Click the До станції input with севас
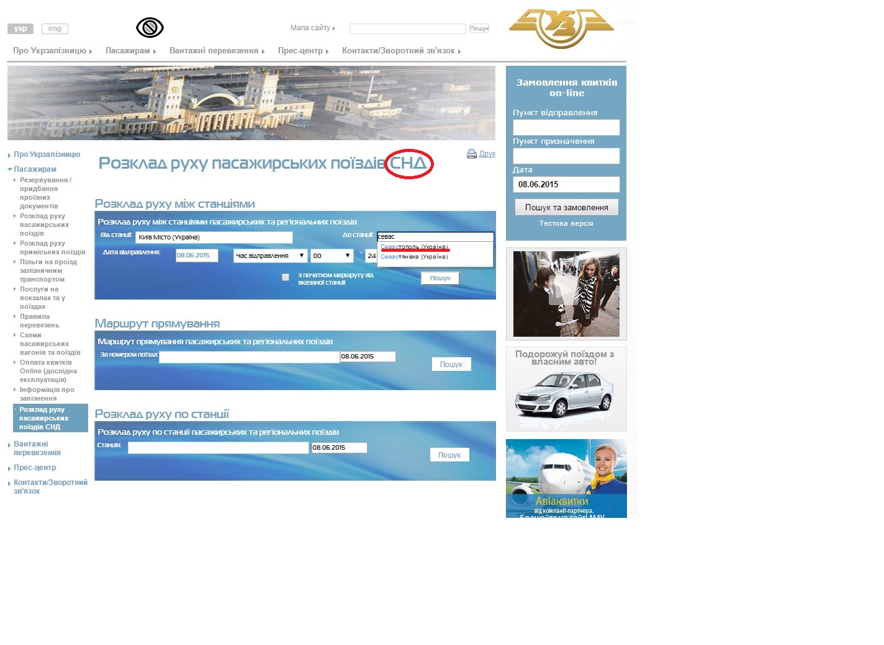The height and width of the screenshot is (645, 884). click(435, 236)
